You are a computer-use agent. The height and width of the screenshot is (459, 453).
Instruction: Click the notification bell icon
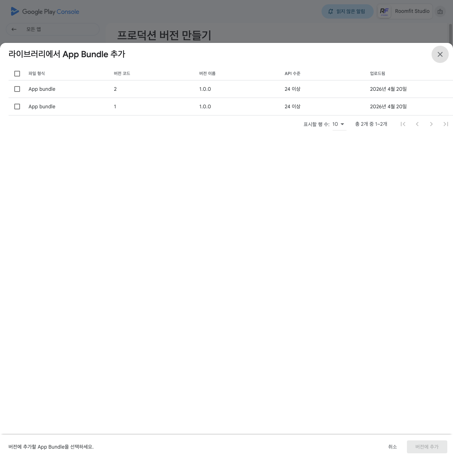(330, 11)
